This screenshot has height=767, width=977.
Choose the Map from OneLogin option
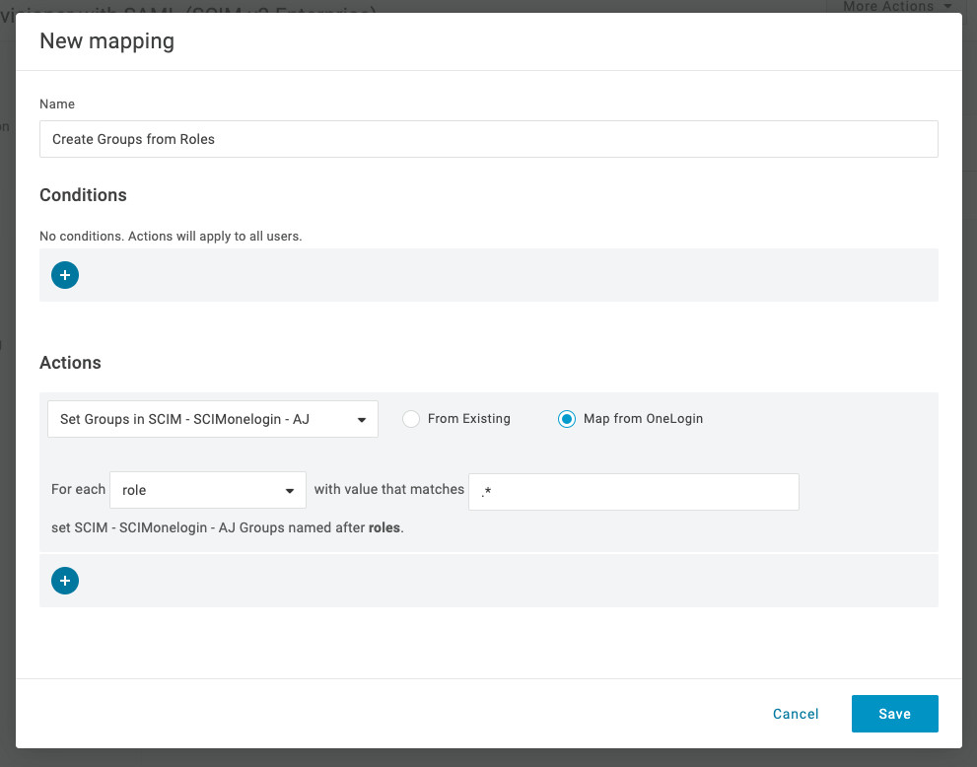(566, 419)
